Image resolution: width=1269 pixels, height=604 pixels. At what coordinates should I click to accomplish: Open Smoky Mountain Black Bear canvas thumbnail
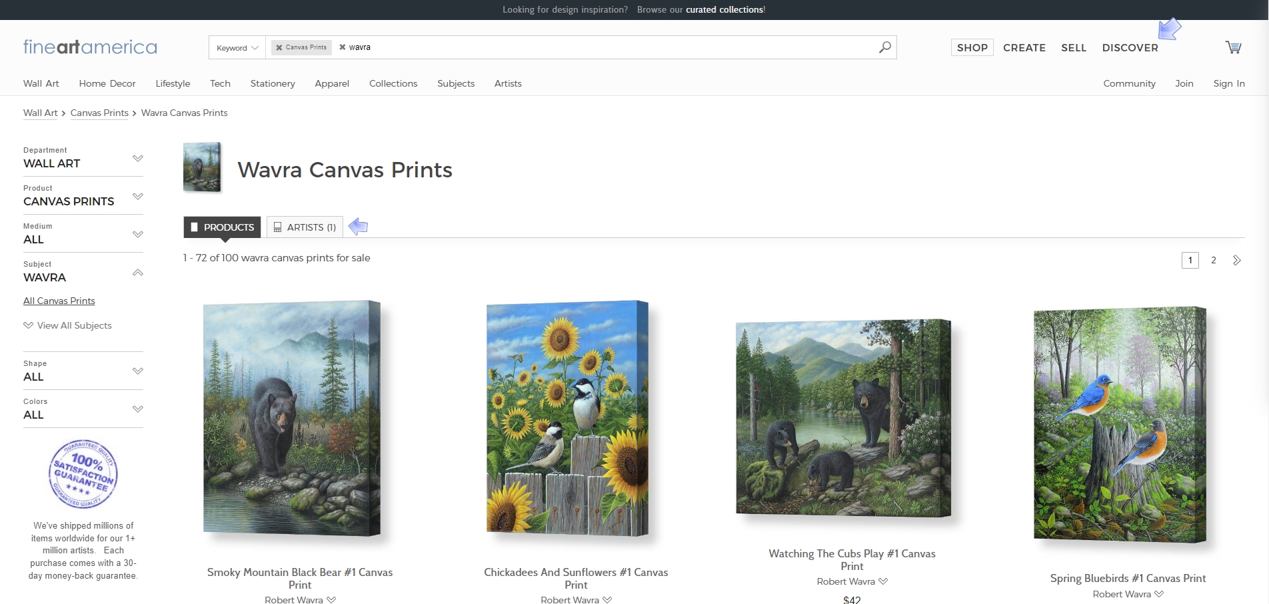point(292,418)
